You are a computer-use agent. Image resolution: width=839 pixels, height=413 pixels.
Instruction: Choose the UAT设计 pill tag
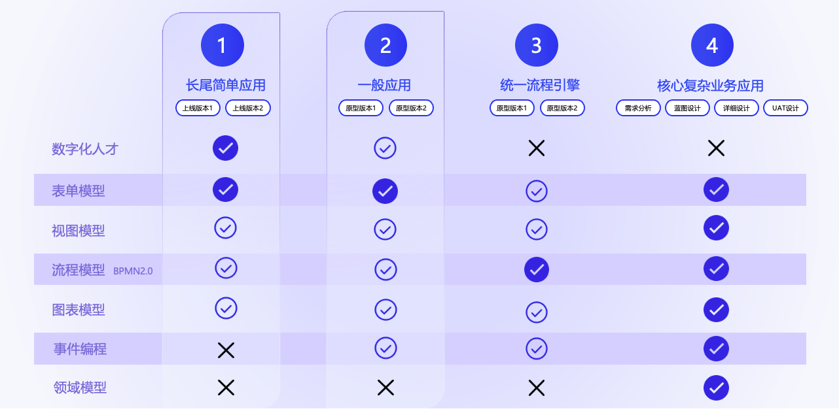(x=785, y=108)
